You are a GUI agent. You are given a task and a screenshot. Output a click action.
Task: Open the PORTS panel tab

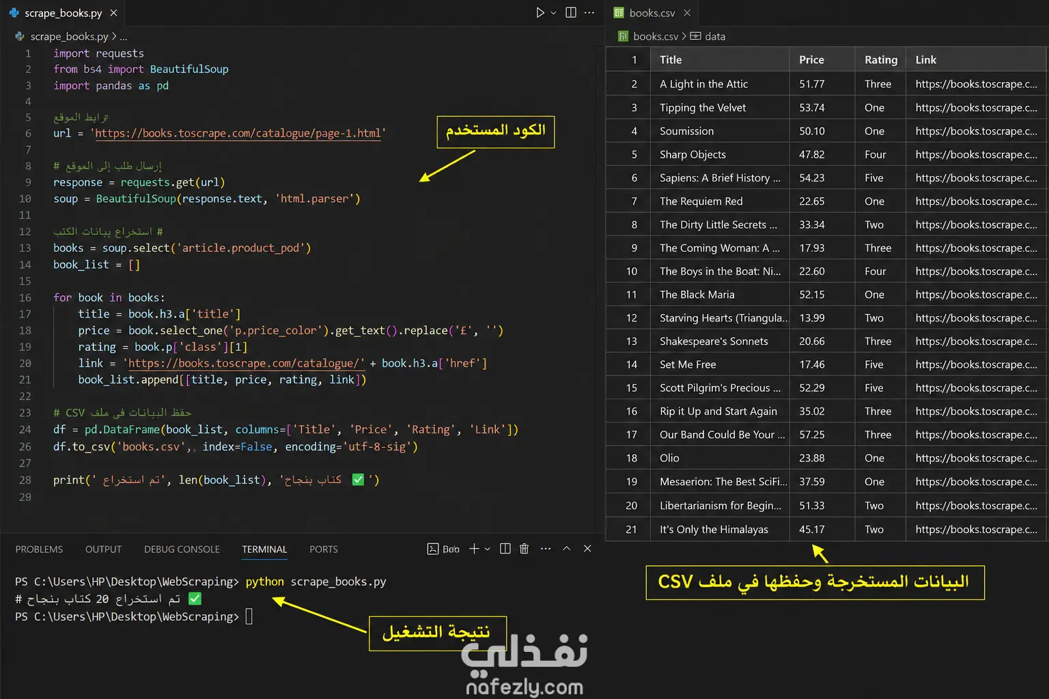click(x=323, y=550)
